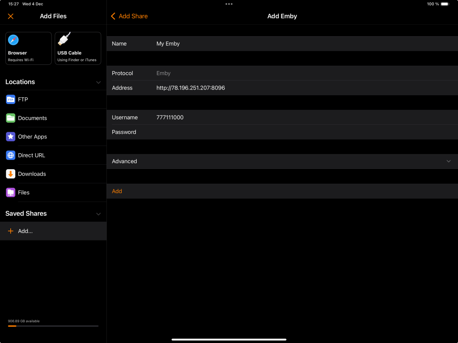Open the Downloads arrow icon
Image resolution: width=458 pixels, height=343 pixels.
tap(11, 174)
